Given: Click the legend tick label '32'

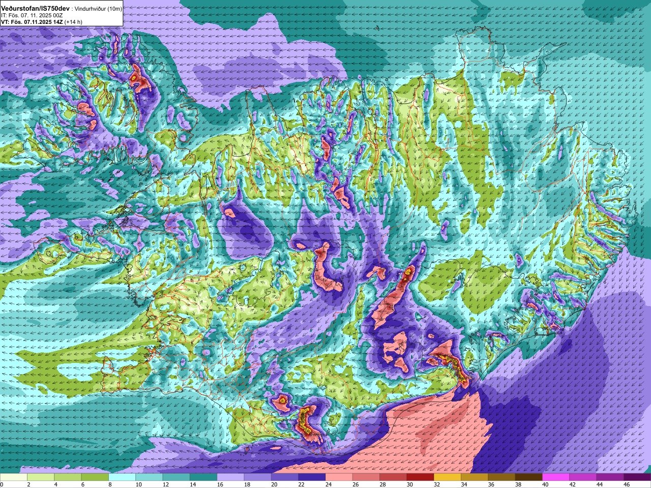Looking at the screenshot, I should (437, 484).
